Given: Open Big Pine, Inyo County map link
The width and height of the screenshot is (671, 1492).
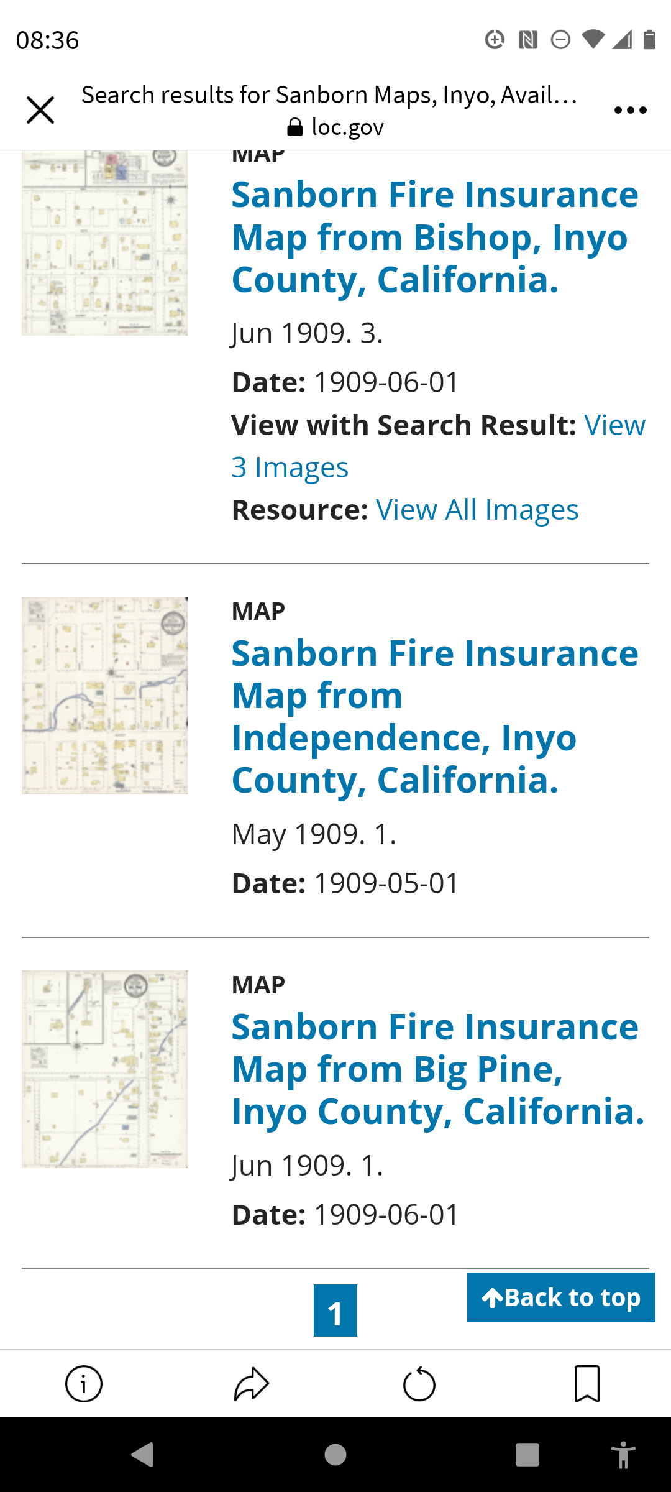Looking at the screenshot, I should (x=438, y=1069).
